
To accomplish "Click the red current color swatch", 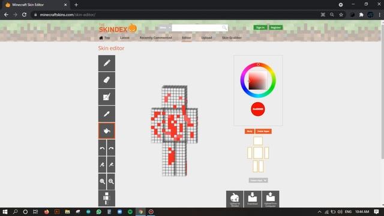I will point(258,109).
